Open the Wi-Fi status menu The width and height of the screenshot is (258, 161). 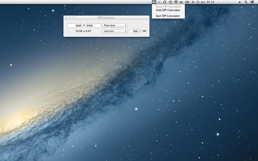(176, 2)
